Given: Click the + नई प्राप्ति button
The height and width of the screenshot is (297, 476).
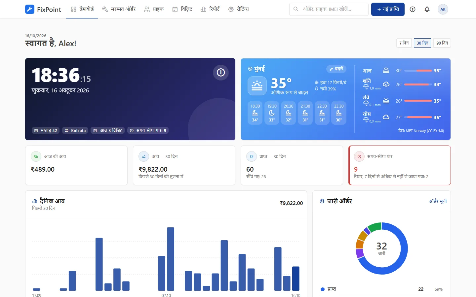Looking at the screenshot, I should (x=388, y=9).
